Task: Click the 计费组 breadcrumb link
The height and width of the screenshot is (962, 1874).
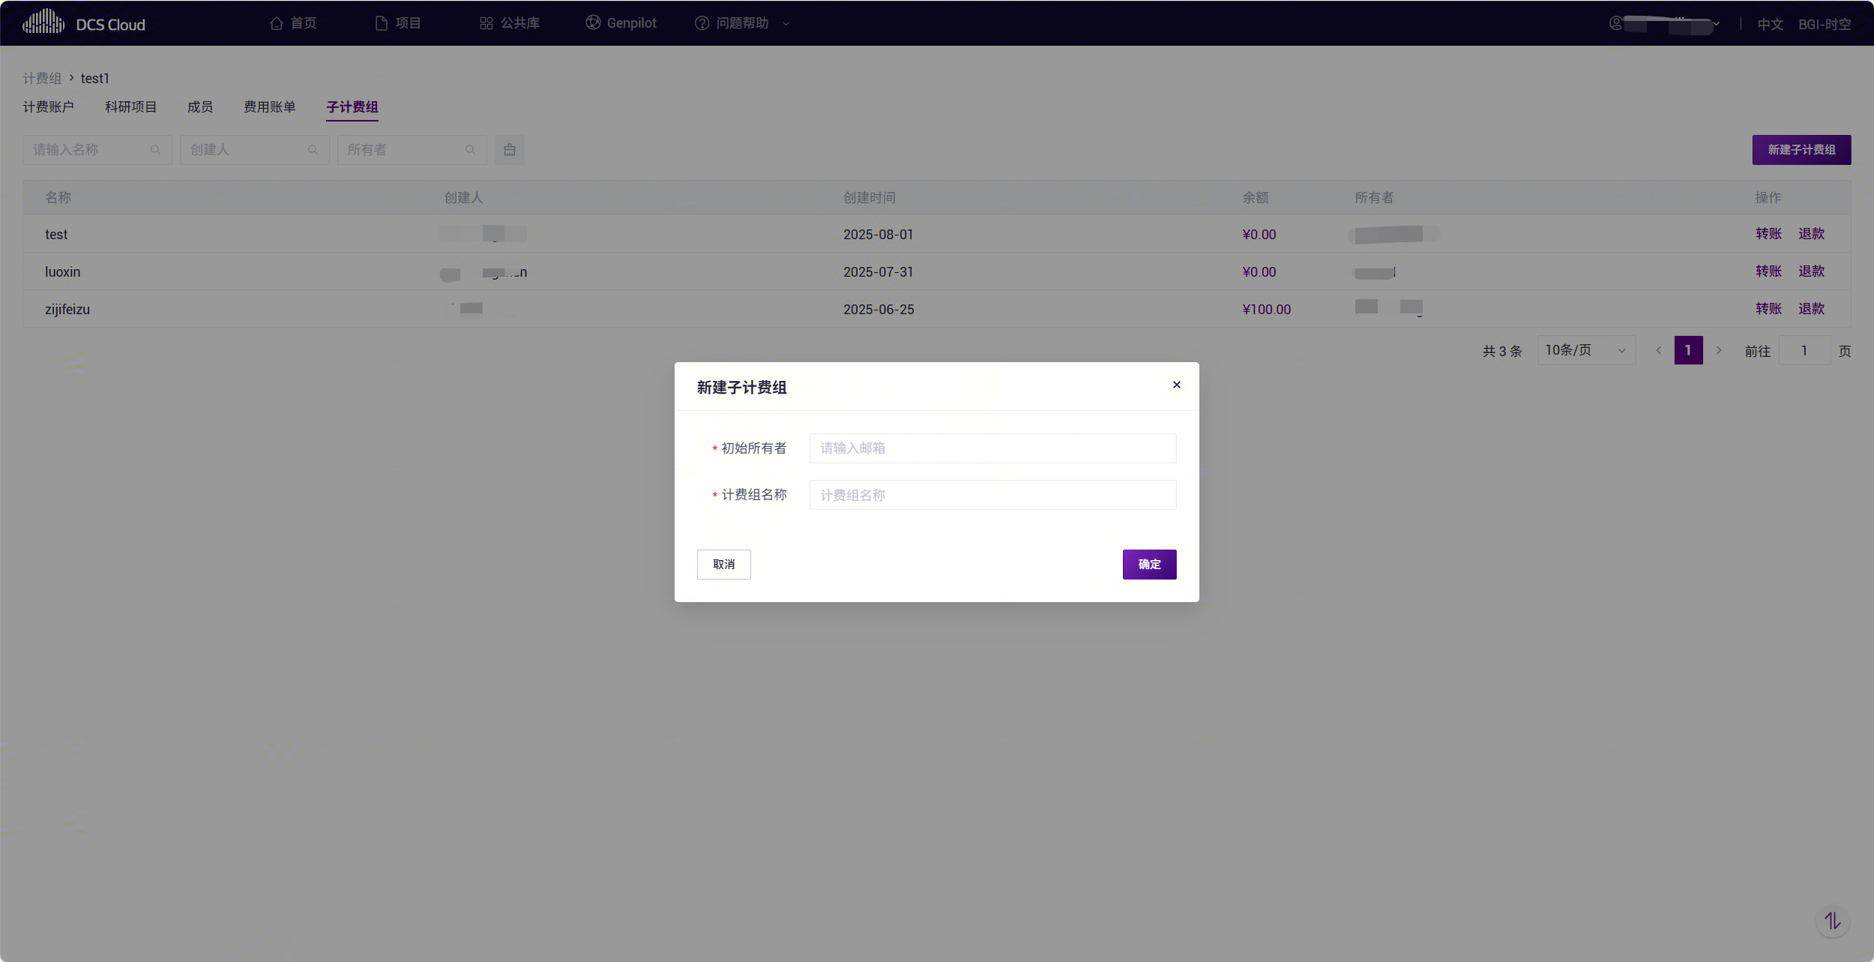Action: pyautogui.click(x=42, y=79)
